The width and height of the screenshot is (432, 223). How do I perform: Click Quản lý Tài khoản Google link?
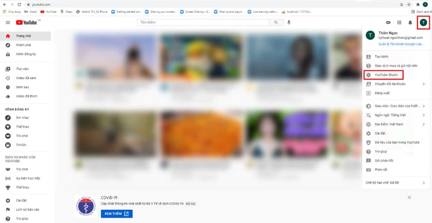400,44
